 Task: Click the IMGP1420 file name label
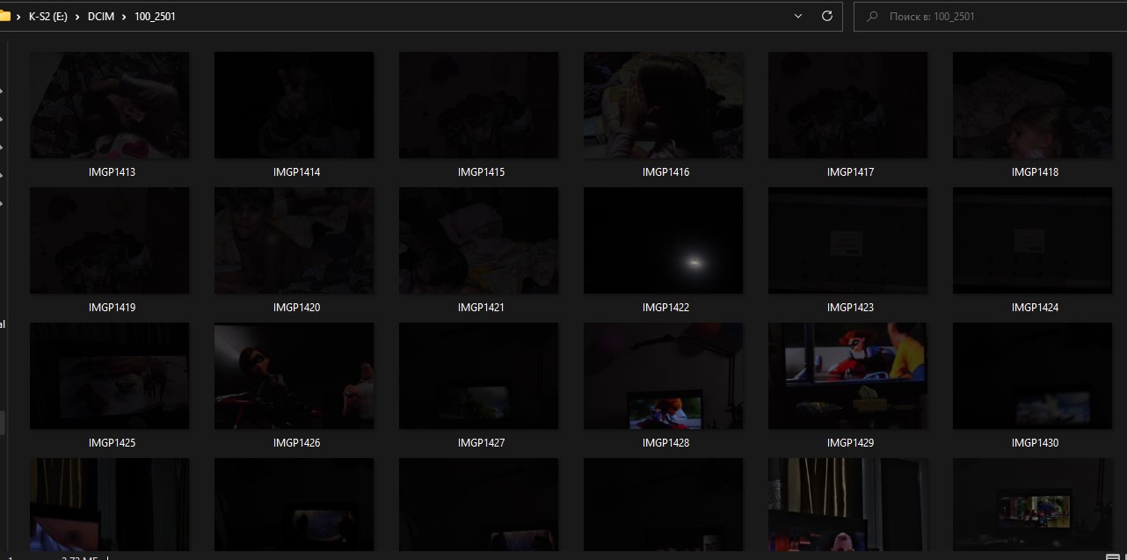tap(296, 308)
